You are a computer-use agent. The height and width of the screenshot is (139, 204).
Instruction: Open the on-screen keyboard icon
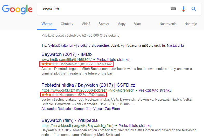point(173,9)
